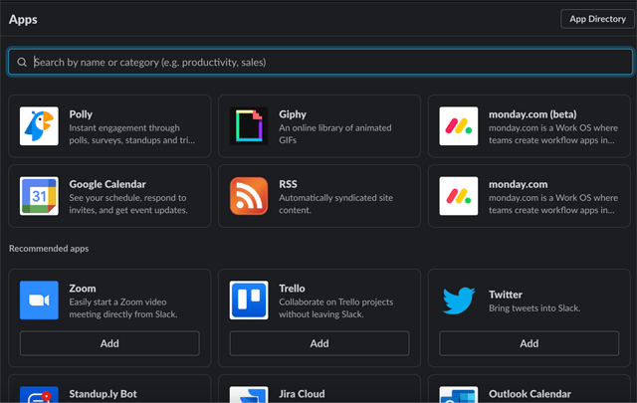Select the monday.com logo in second row
Image resolution: width=637 pixels, height=403 pixels.
click(x=458, y=196)
